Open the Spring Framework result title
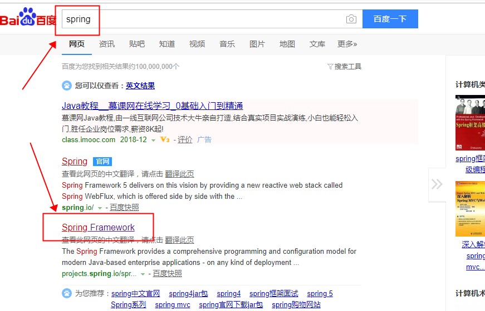The height and width of the screenshot is (311, 485). click(x=98, y=227)
